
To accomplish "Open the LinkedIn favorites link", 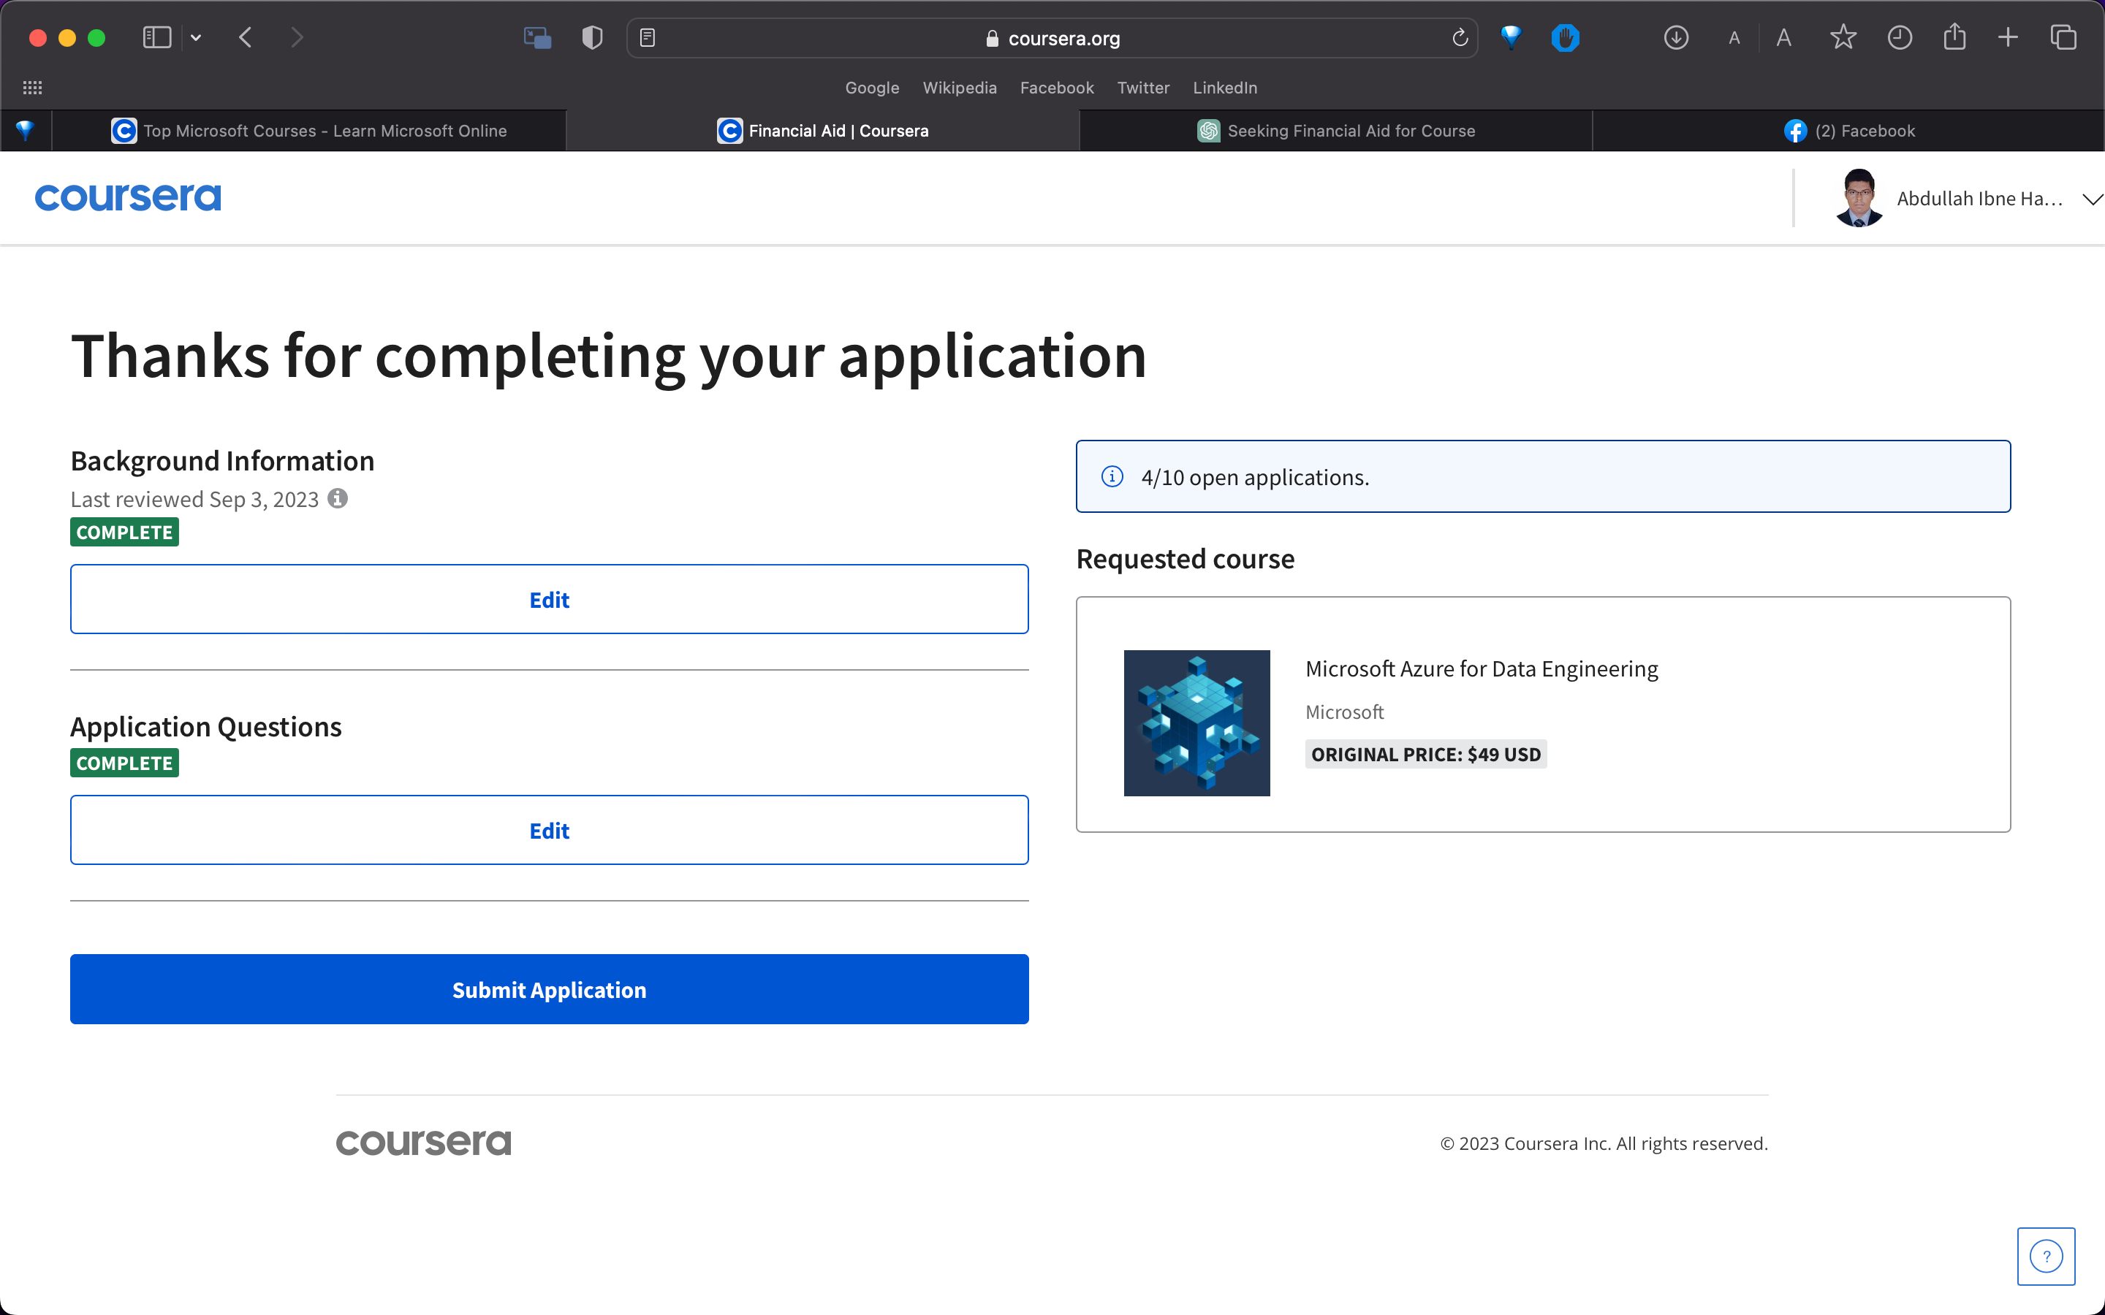I will click(1225, 88).
